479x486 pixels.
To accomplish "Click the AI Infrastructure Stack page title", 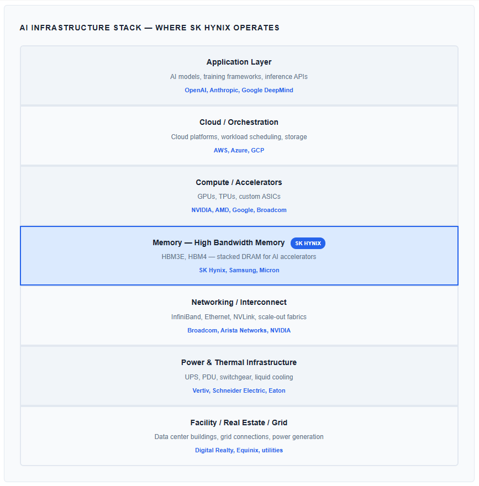I will (x=149, y=28).
